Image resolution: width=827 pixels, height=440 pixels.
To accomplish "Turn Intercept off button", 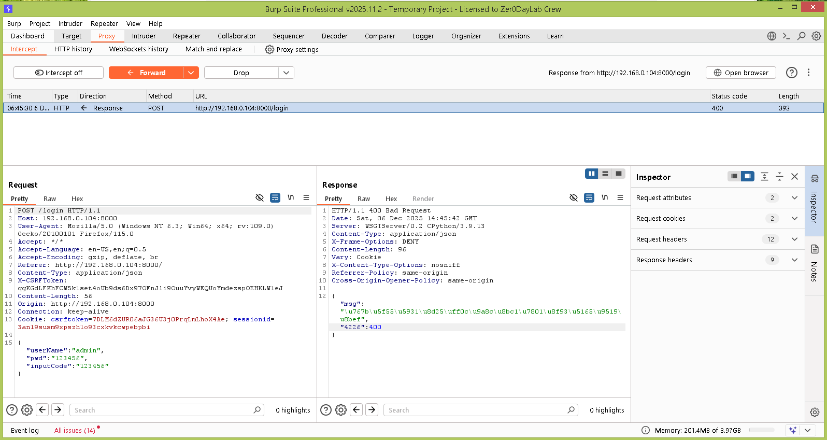I will click(x=59, y=73).
